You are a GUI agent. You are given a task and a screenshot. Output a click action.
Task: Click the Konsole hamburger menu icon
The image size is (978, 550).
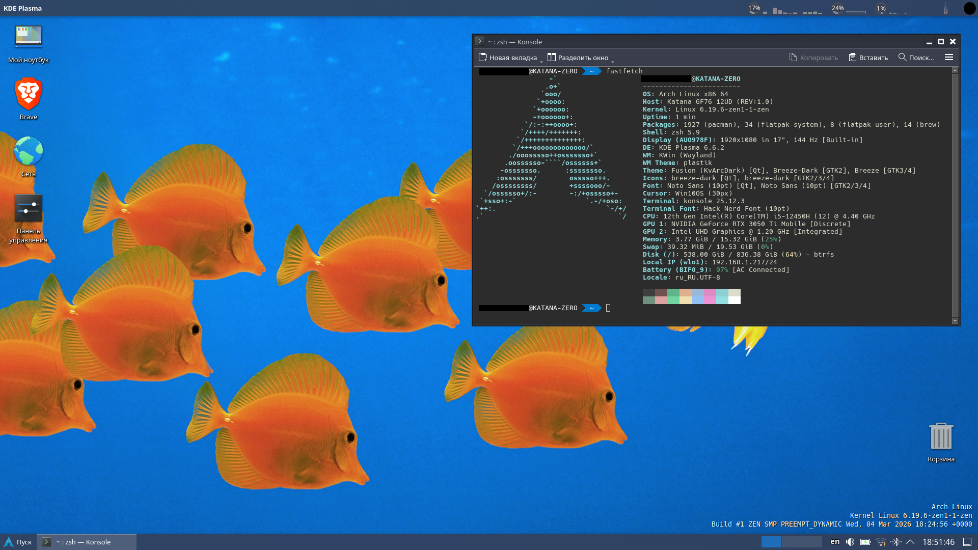(x=949, y=58)
